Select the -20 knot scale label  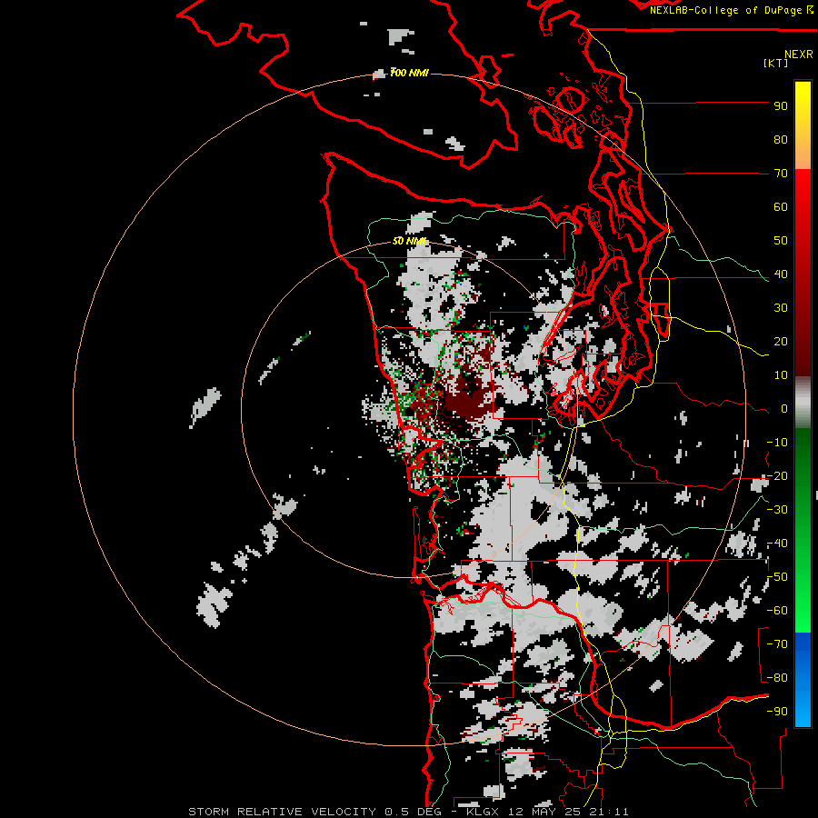(x=777, y=476)
